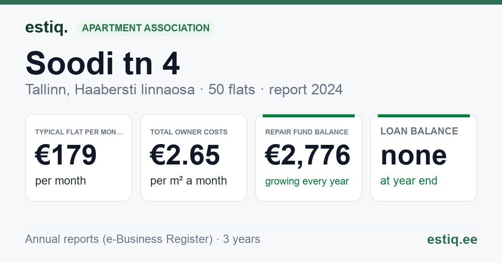Click the growing every year text

(307, 182)
